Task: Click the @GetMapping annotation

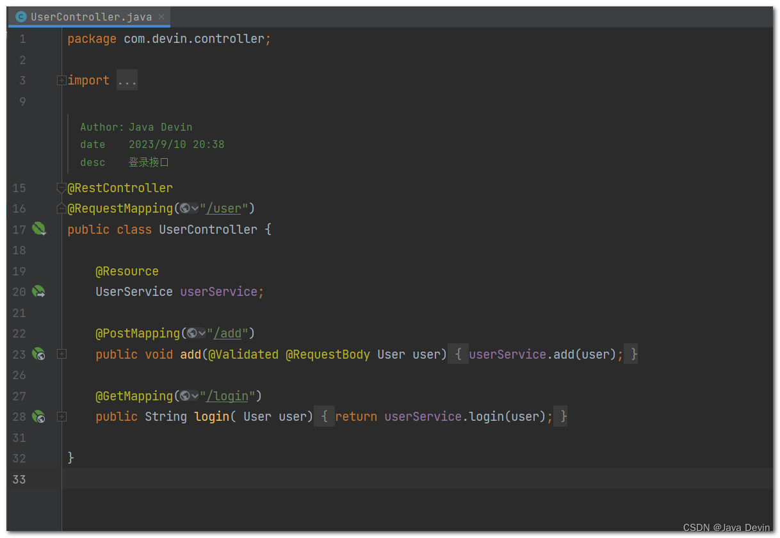Action: click(134, 396)
